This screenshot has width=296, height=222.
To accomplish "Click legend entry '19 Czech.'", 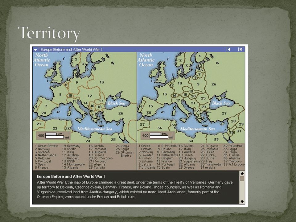I will [x=186, y=155].
